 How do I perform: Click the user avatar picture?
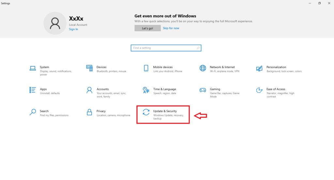(x=55, y=23)
